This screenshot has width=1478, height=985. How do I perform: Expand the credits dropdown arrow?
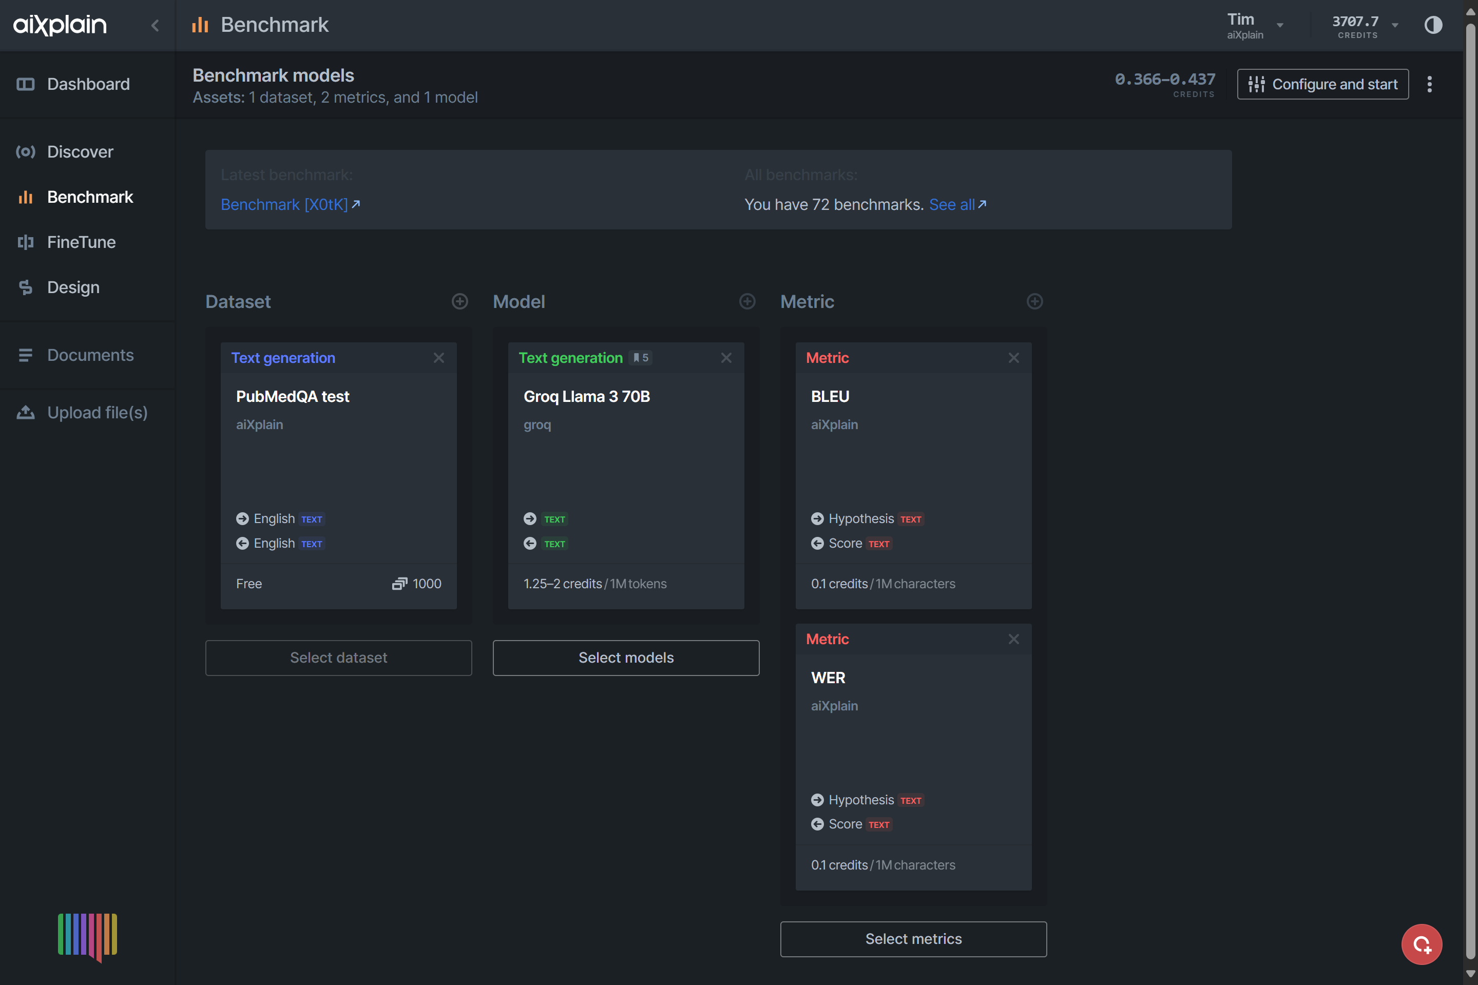(1394, 25)
